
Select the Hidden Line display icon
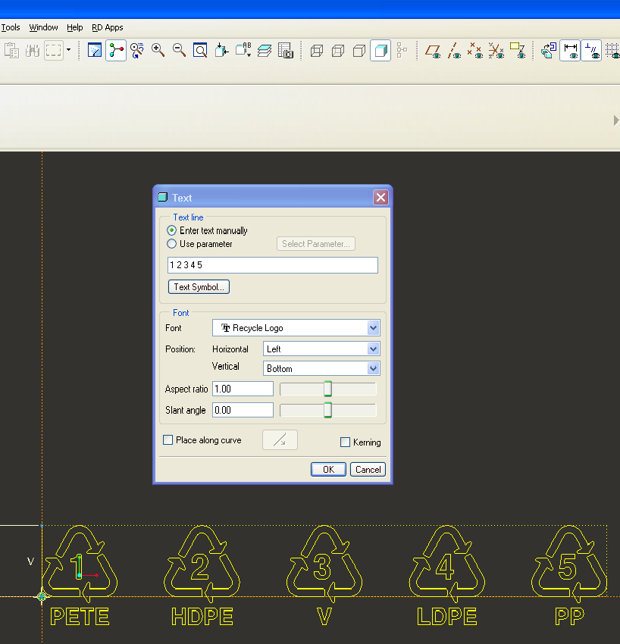point(338,51)
